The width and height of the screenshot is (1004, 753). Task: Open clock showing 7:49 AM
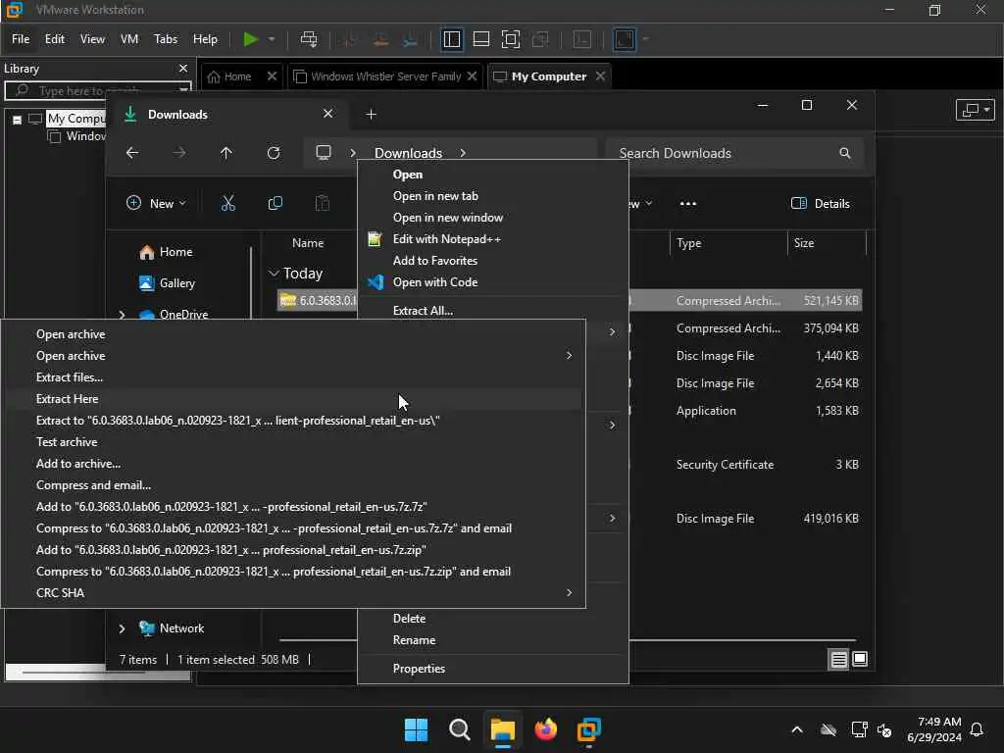pyautogui.click(x=934, y=729)
